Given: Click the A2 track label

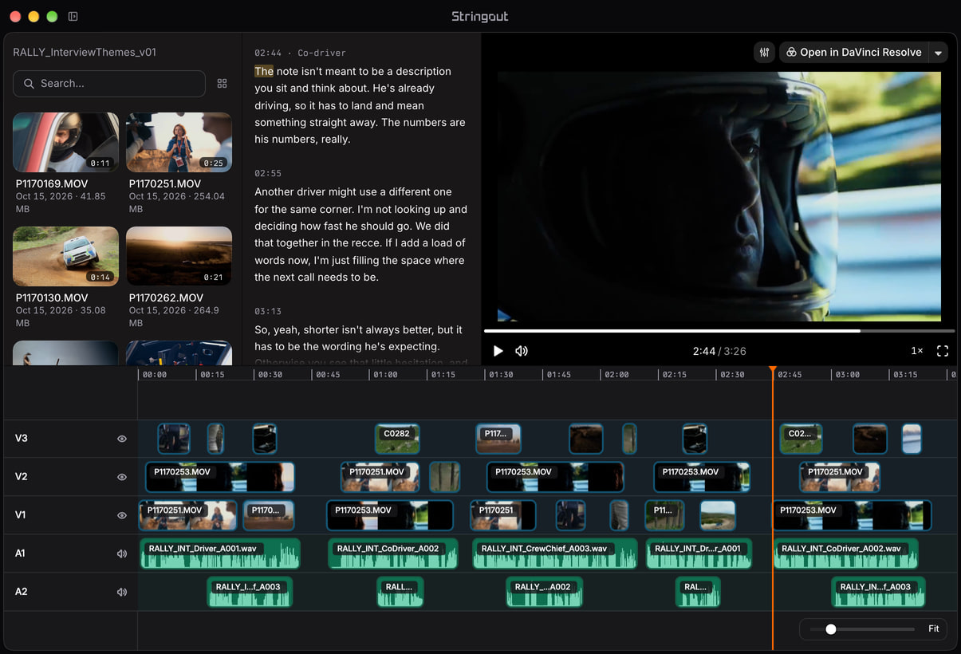Looking at the screenshot, I should click(x=22, y=592).
